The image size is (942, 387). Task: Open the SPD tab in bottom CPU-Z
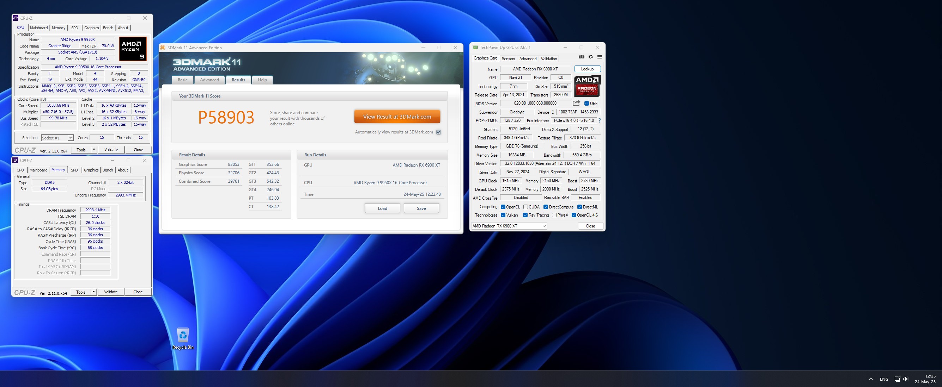(74, 170)
